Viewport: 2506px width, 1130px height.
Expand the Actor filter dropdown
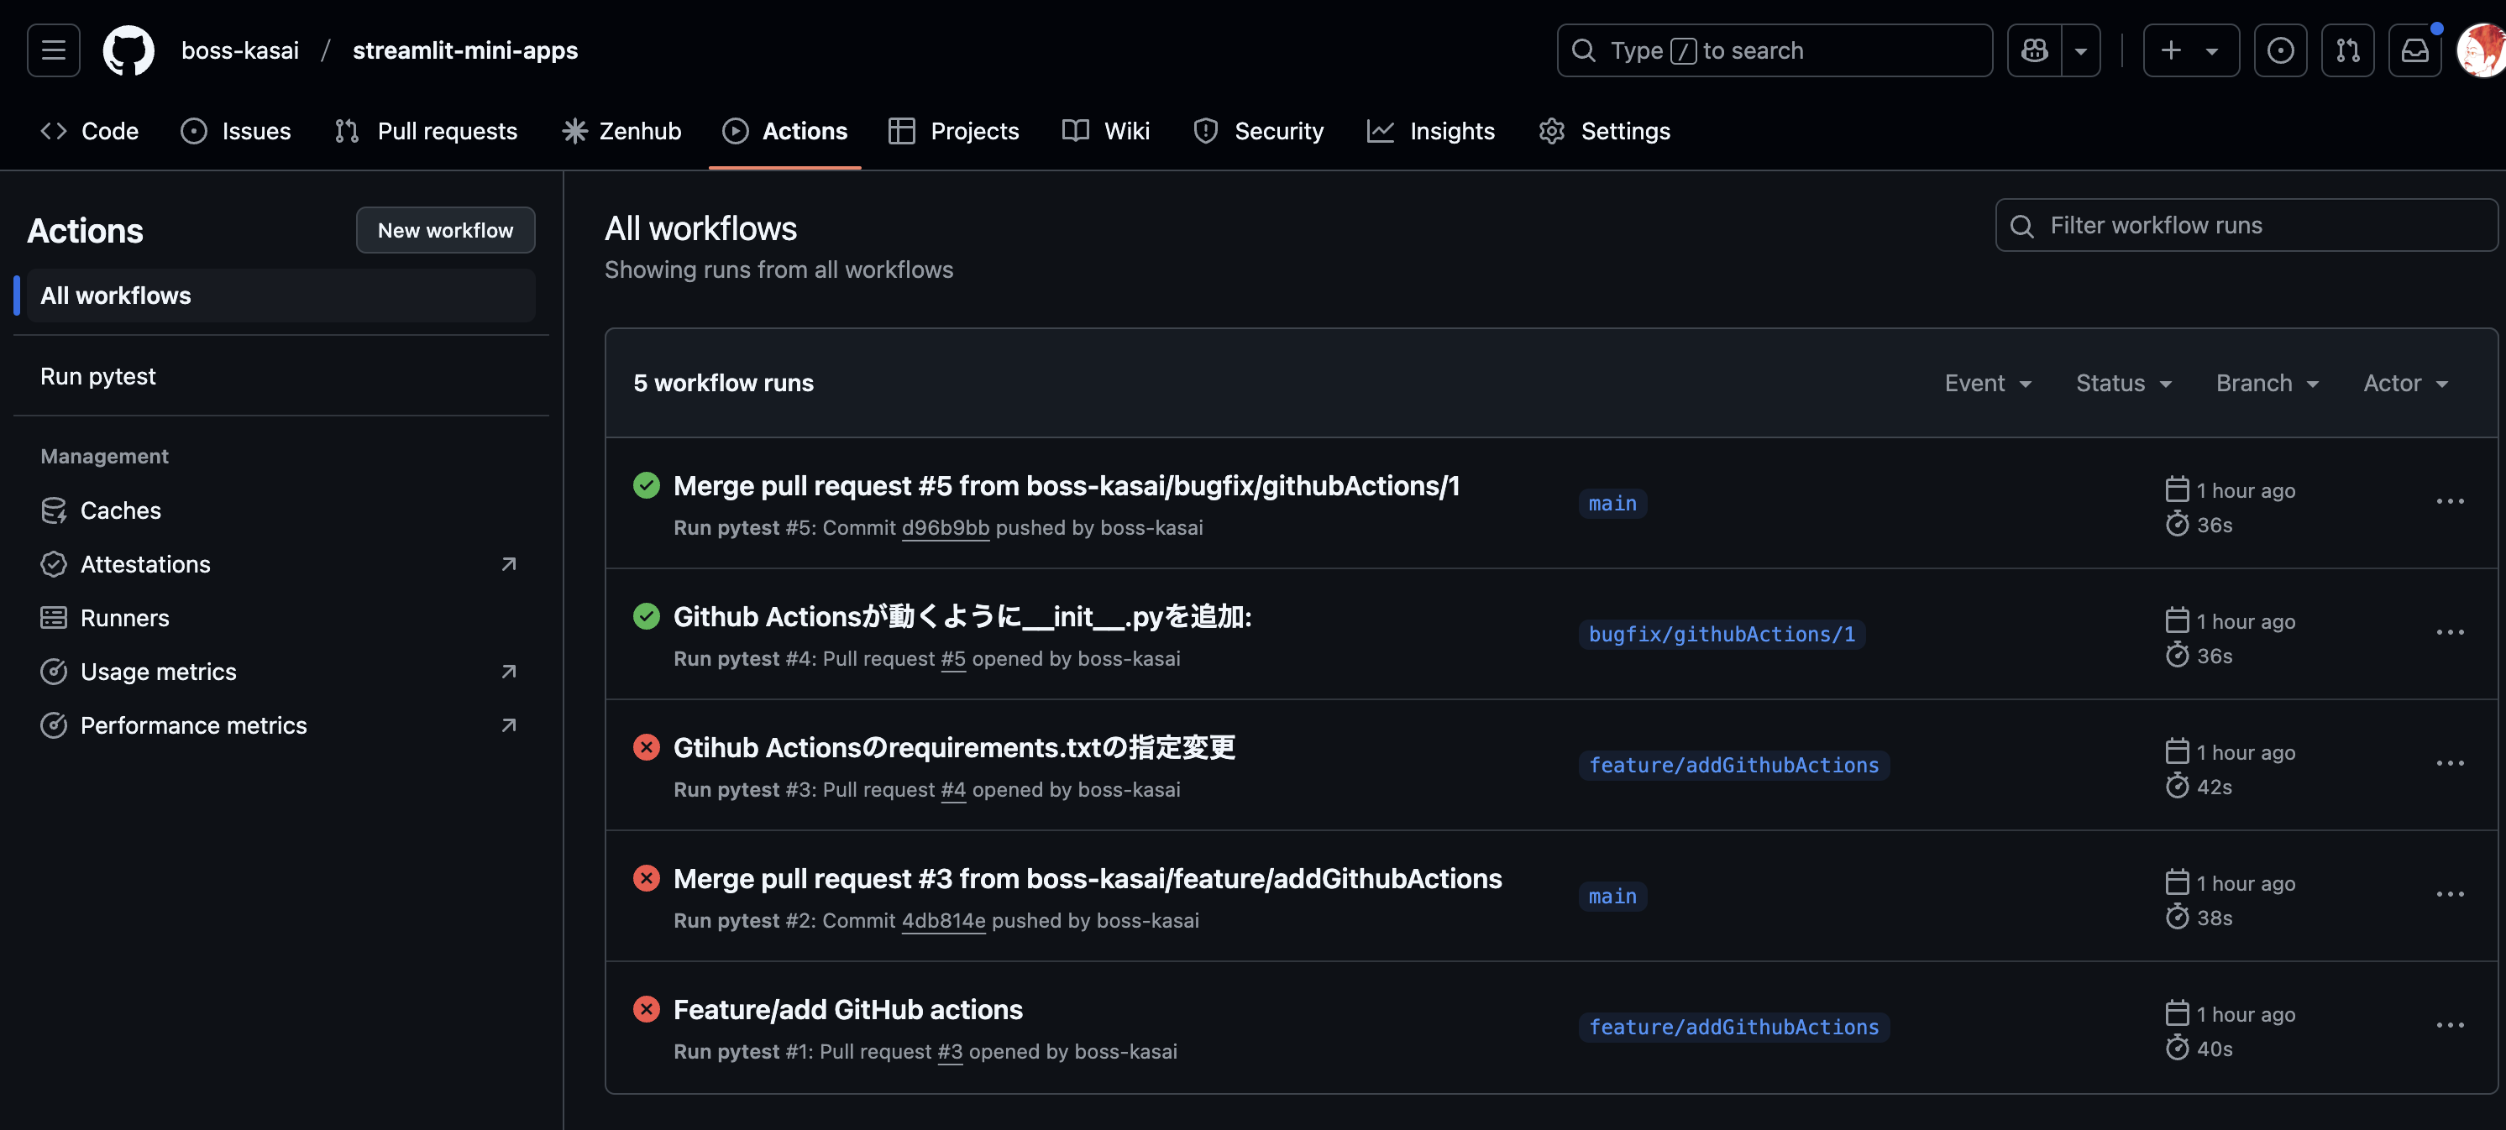point(2405,383)
